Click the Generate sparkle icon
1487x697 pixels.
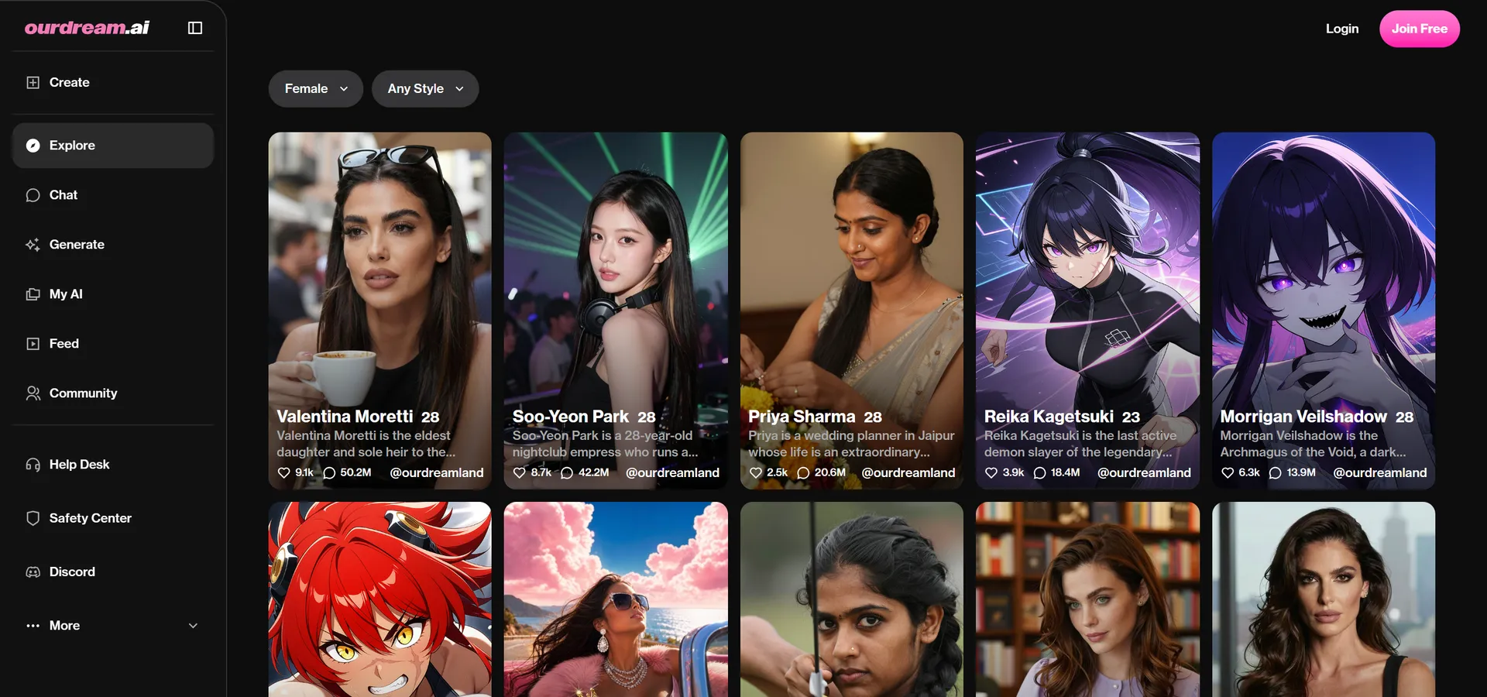pos(33,245)
